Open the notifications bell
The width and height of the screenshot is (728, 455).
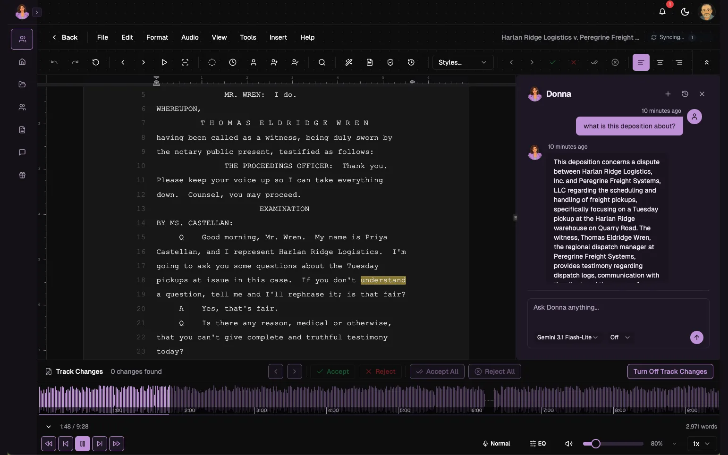coord(662,12)
